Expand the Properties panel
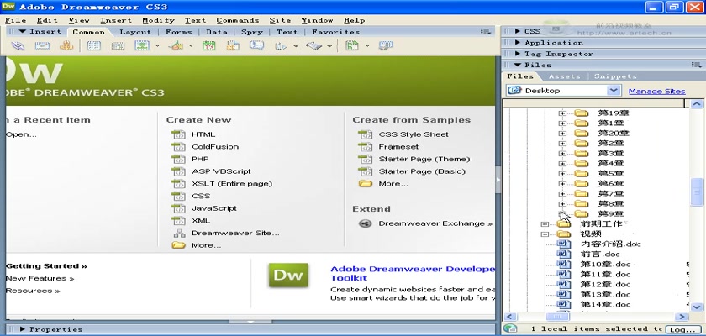The height and width of the screenshot is (336, 706). [x=23, y=329]
